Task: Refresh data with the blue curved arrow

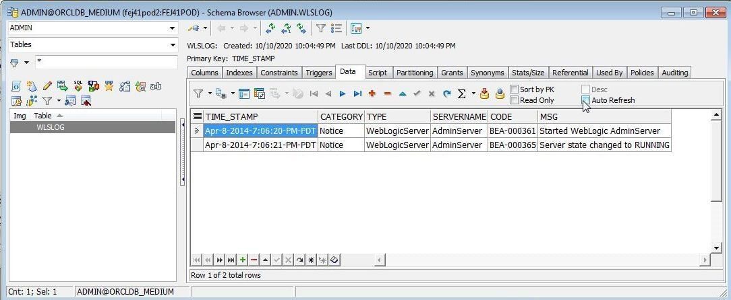Action: (x=446, y=94)
